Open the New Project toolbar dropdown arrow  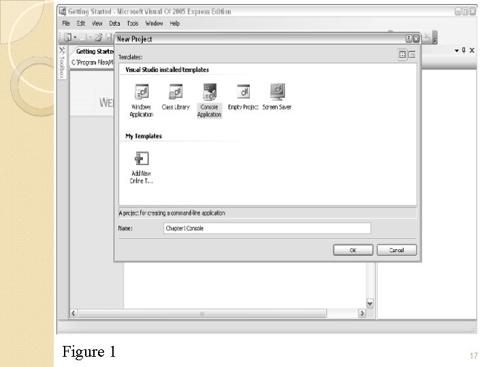[x=75, y=38]
